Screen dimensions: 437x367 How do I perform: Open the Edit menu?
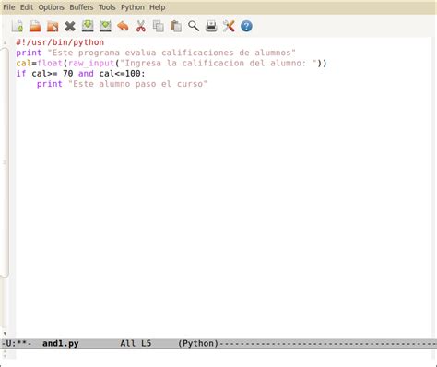point(27,7)
